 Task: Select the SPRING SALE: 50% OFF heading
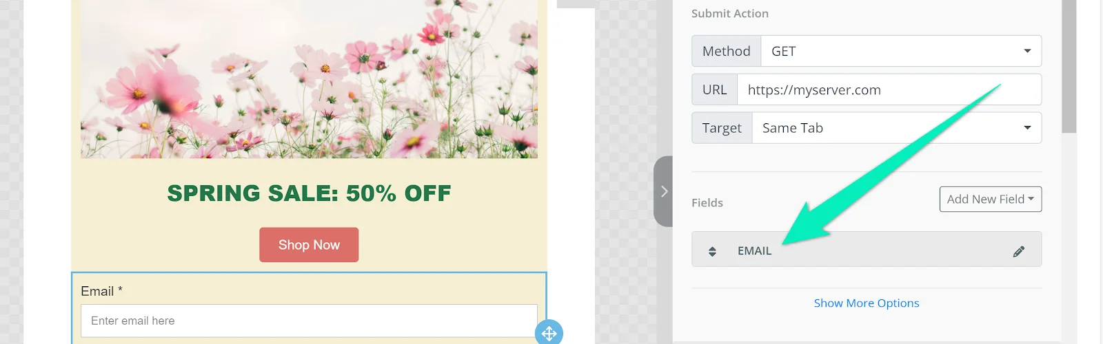(309, 193)
